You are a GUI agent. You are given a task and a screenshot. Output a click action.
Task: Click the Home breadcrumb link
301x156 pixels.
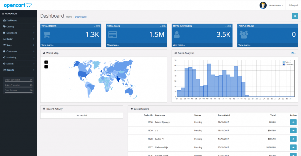pyautogui.click(x=69, y=17)
